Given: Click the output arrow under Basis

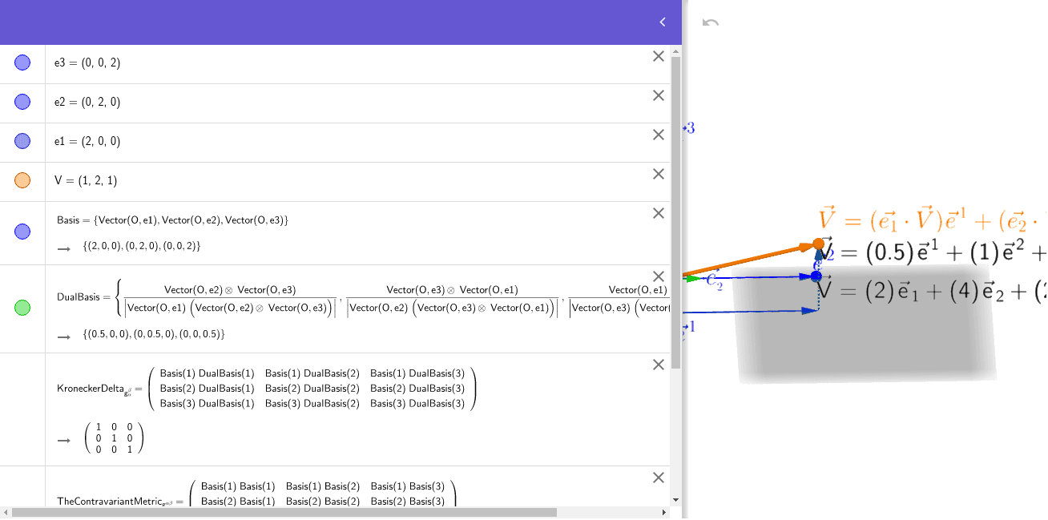Looking at the screenshot, I should click(x=63, y=249).
